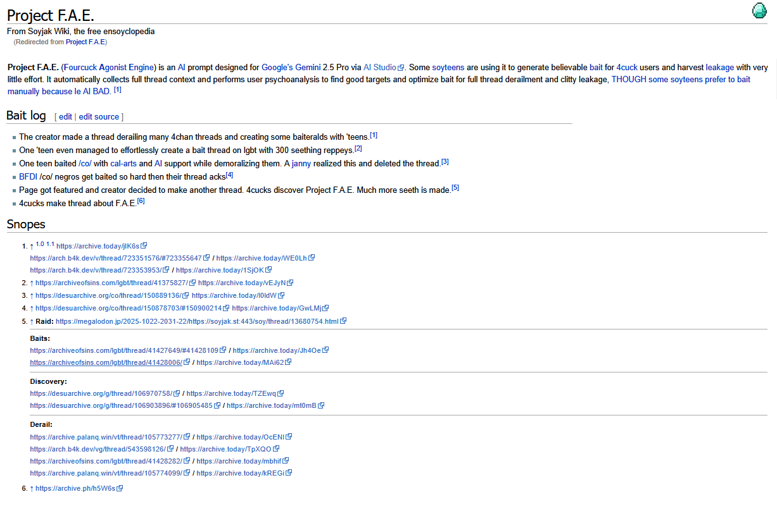Open the 4cuck link
Viewport: 777px width, 523px height.
(627, 67)
